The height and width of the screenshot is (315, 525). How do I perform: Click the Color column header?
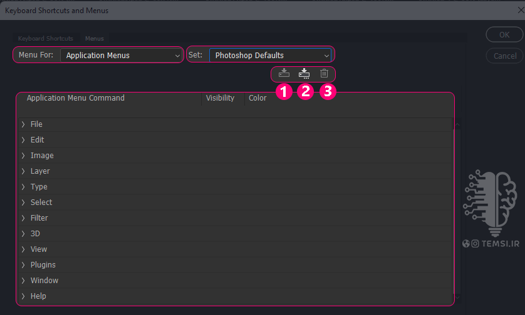pyautogui.click(x=257, y=98)
